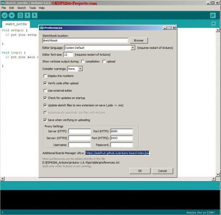Click the editor vertical scrollbar down arrow

point(218,175)
